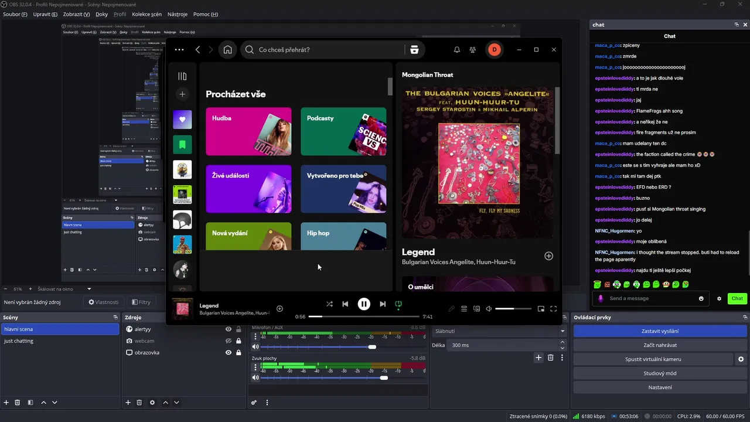The height and width of the screenshot is (422, 750).
Task: Open Mikrofon / AUX options dots
Action: [255, 336]
